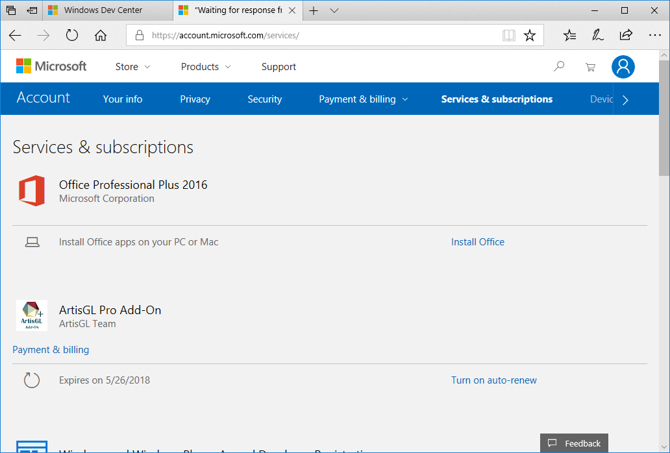Go to the Home page icon

[101, 35]
